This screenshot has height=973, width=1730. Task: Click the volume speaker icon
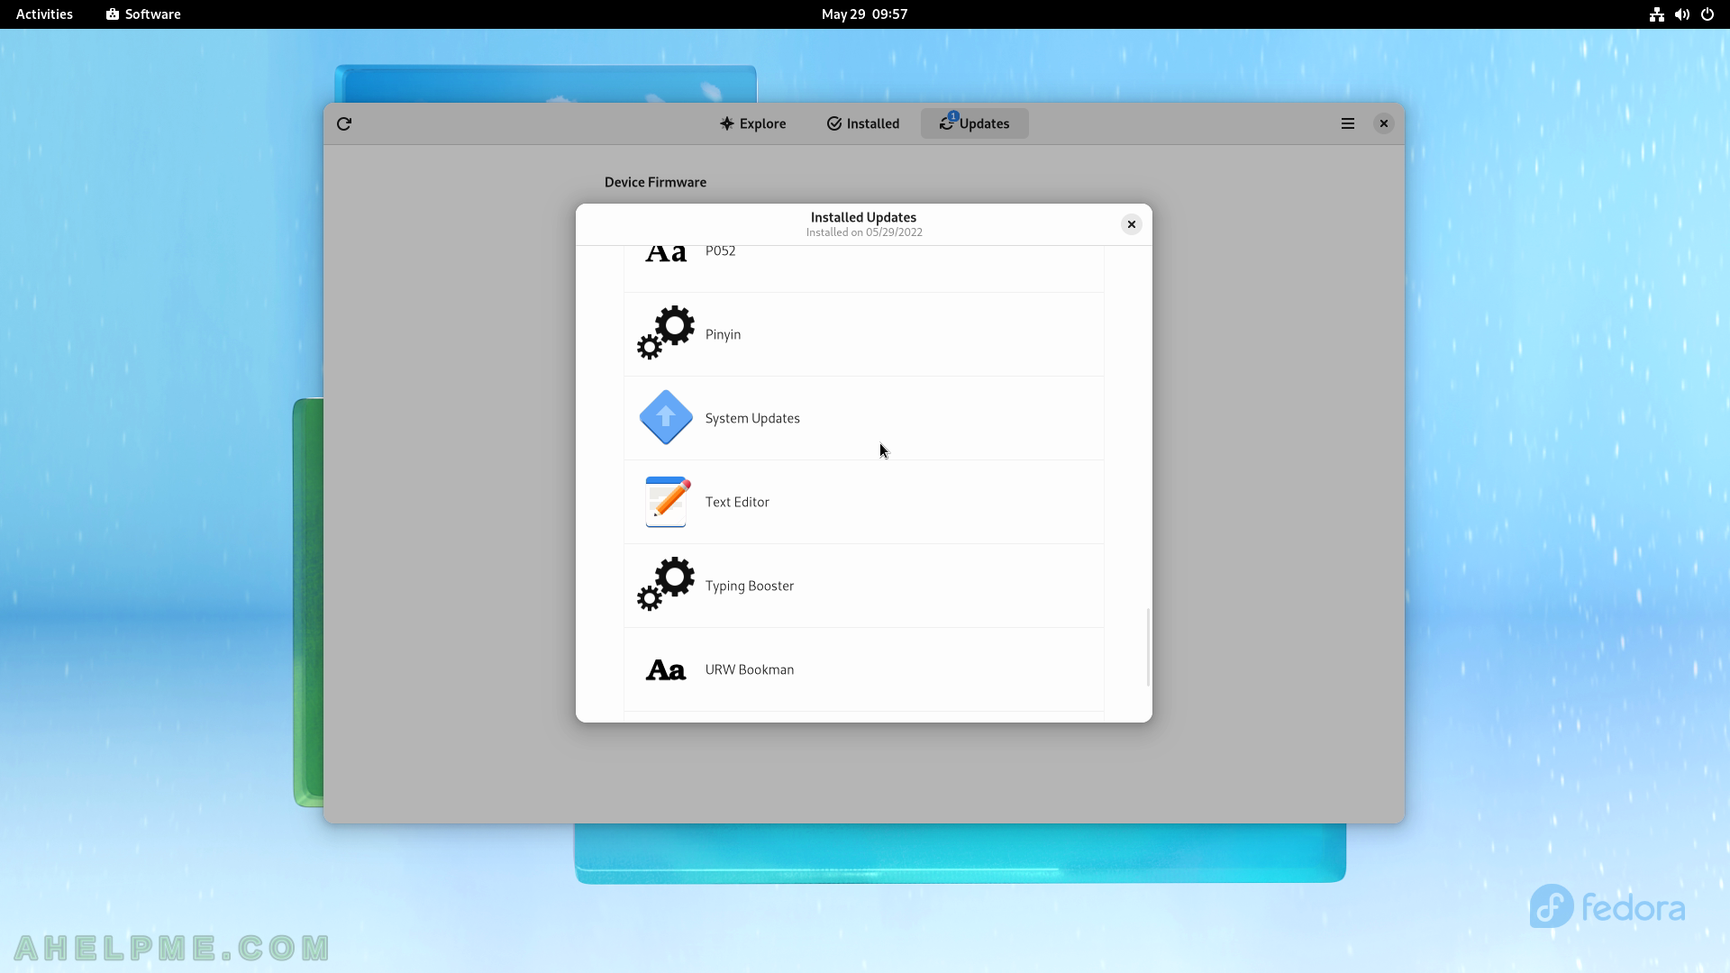tap(1681, 14)
